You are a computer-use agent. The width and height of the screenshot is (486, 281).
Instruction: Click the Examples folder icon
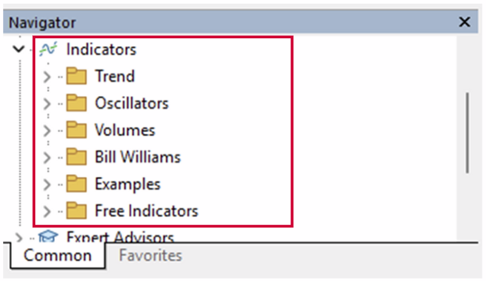tap(76, 184)
